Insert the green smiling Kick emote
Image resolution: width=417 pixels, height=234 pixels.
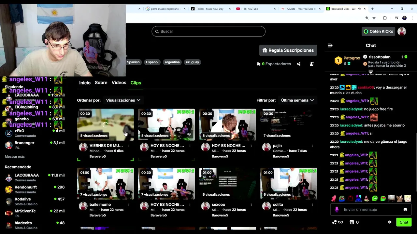(375, 198)
